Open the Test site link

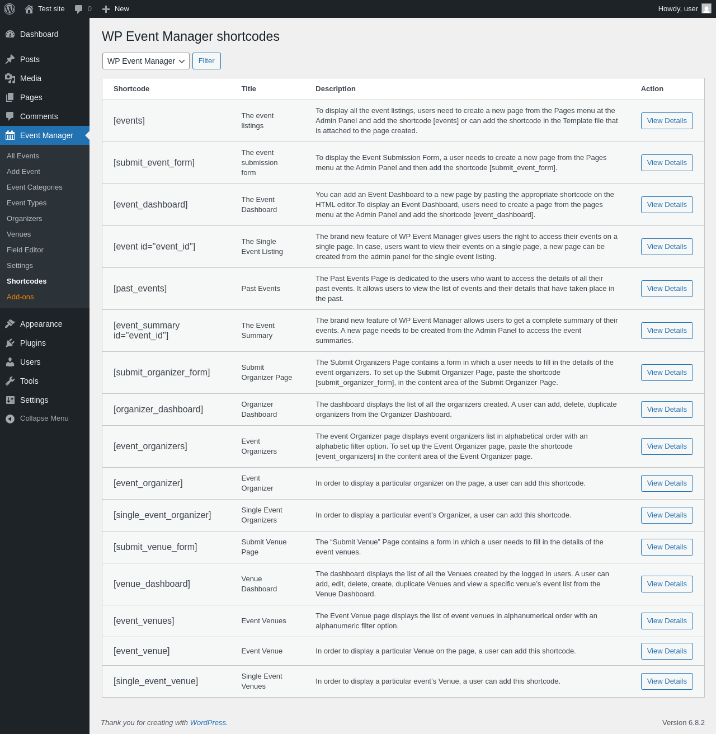[51, 9]
